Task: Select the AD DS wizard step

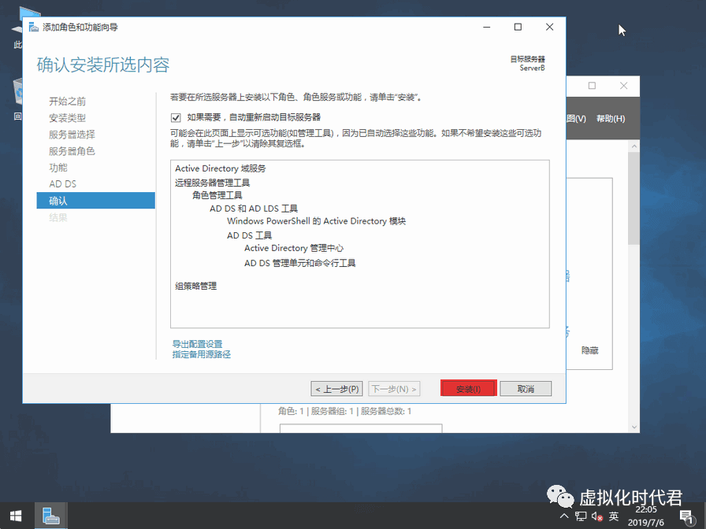Action: pos(62,184)
